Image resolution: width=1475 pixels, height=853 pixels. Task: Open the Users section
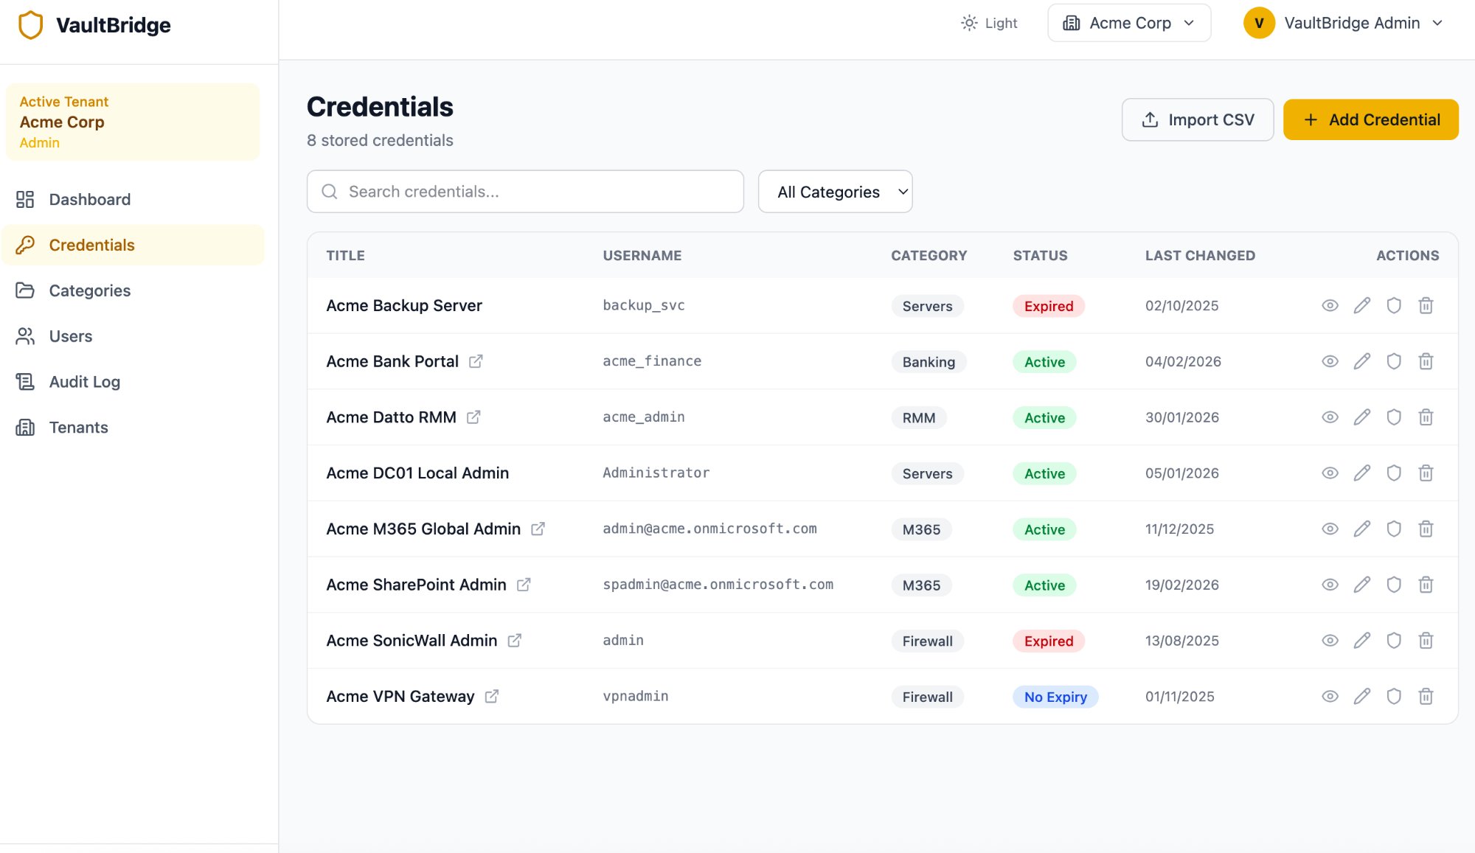(70, 336)
